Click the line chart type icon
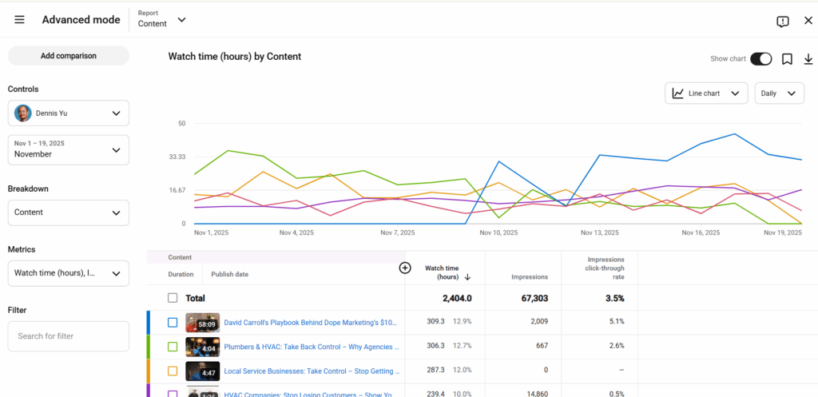Screen dimensions: 818x397 click(x=677, y=93)
